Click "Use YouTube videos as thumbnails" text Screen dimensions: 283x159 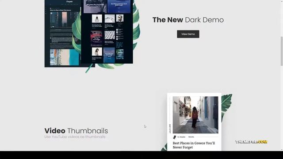(75, 137)
